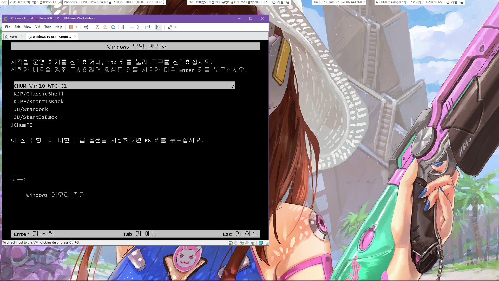Pause the virtual machine with the orange button
This screenshot has width=499, height=281.
pos(71,27)
